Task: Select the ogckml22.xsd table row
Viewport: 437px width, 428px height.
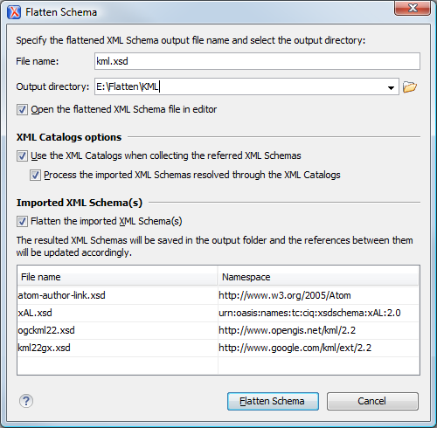Action: [218, 330]
